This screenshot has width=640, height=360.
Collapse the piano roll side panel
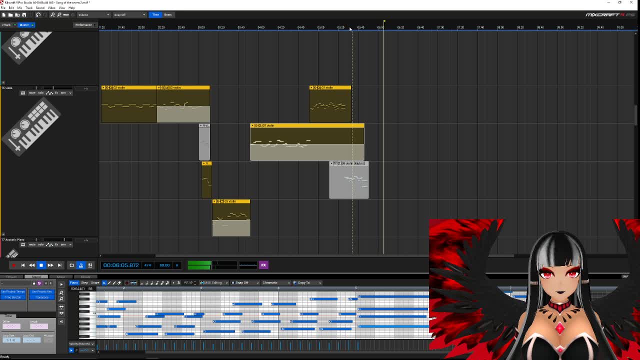(61, 321)
